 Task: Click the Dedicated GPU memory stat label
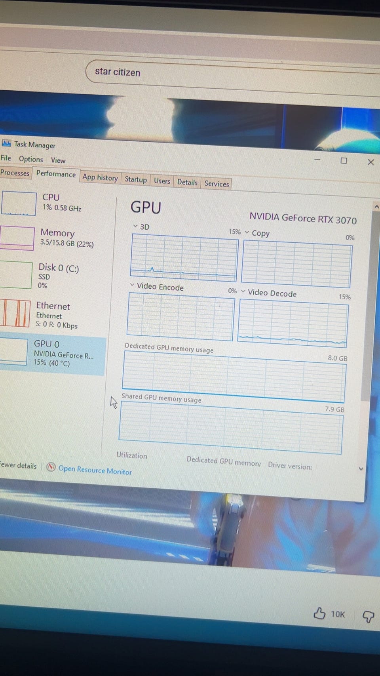tap(224, 461)
